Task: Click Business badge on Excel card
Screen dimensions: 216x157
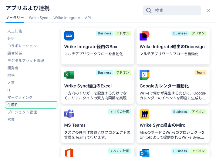Action: [105, 72]
